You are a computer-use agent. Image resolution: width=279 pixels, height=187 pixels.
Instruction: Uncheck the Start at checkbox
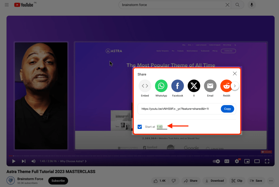coord(140,127)
